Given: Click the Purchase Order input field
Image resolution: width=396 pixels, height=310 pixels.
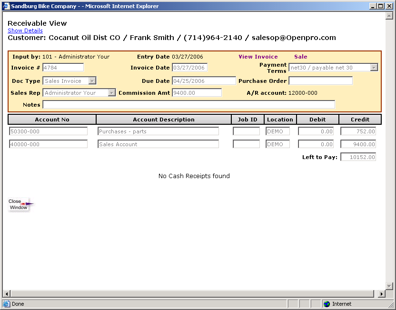Looking at the screenshot, I should click(x=320, y=80).
